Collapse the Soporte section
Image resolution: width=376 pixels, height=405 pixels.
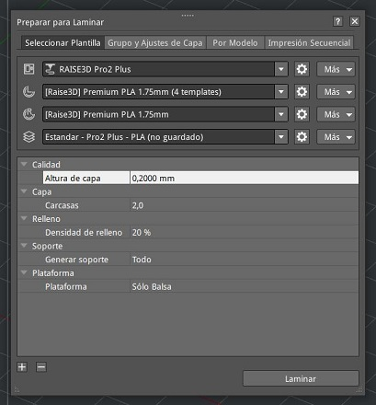point(24,246)
